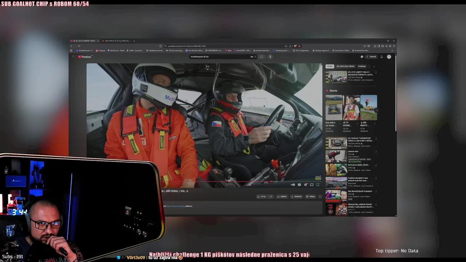This screenshot has height=262, width=466.
Task: Open the Karlos Terminátor Vémola video
Action: [336, 143]
